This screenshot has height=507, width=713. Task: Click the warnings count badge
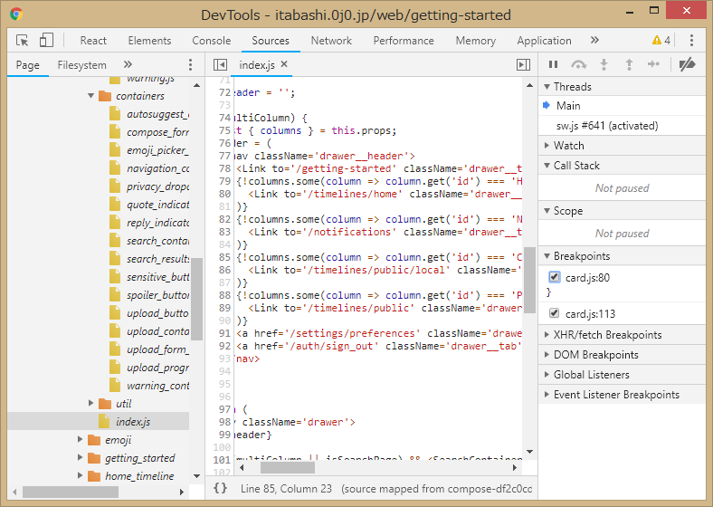coord(661,41)
